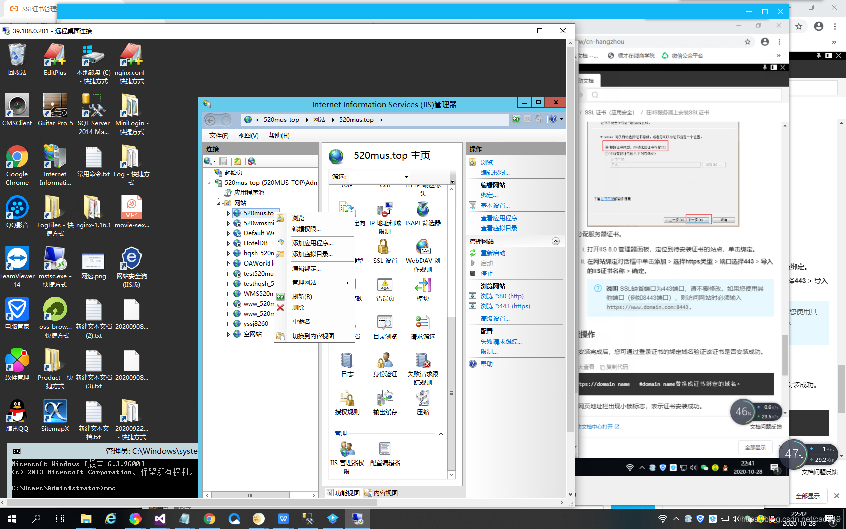
Task: Open the IIS 管理器权限 feature
Action: click(x=347, y=457)
